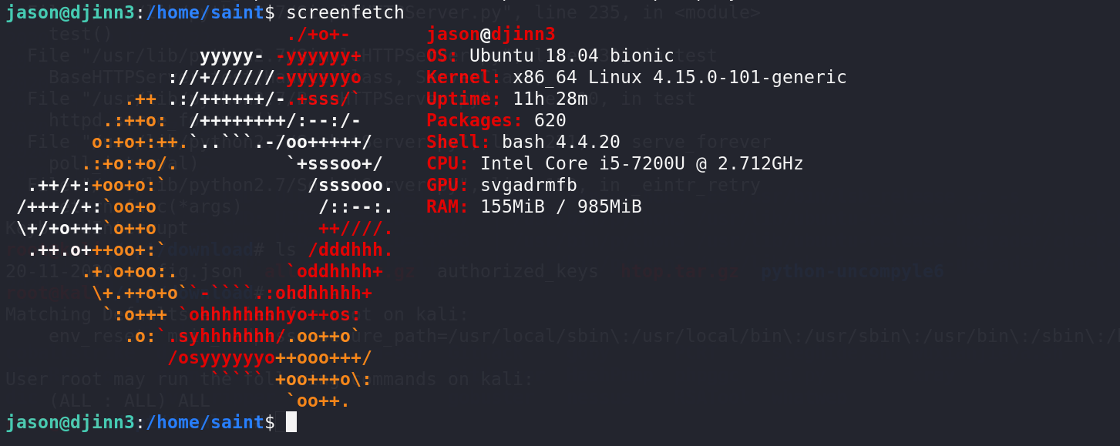Viewport: 1120px width, 446px height.
Task: Click jason@djinn3 in the bottom prompt
Action: [x=70, y=422]
